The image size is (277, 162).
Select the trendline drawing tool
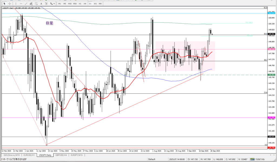pyautogui.click(x=26, y=3)
